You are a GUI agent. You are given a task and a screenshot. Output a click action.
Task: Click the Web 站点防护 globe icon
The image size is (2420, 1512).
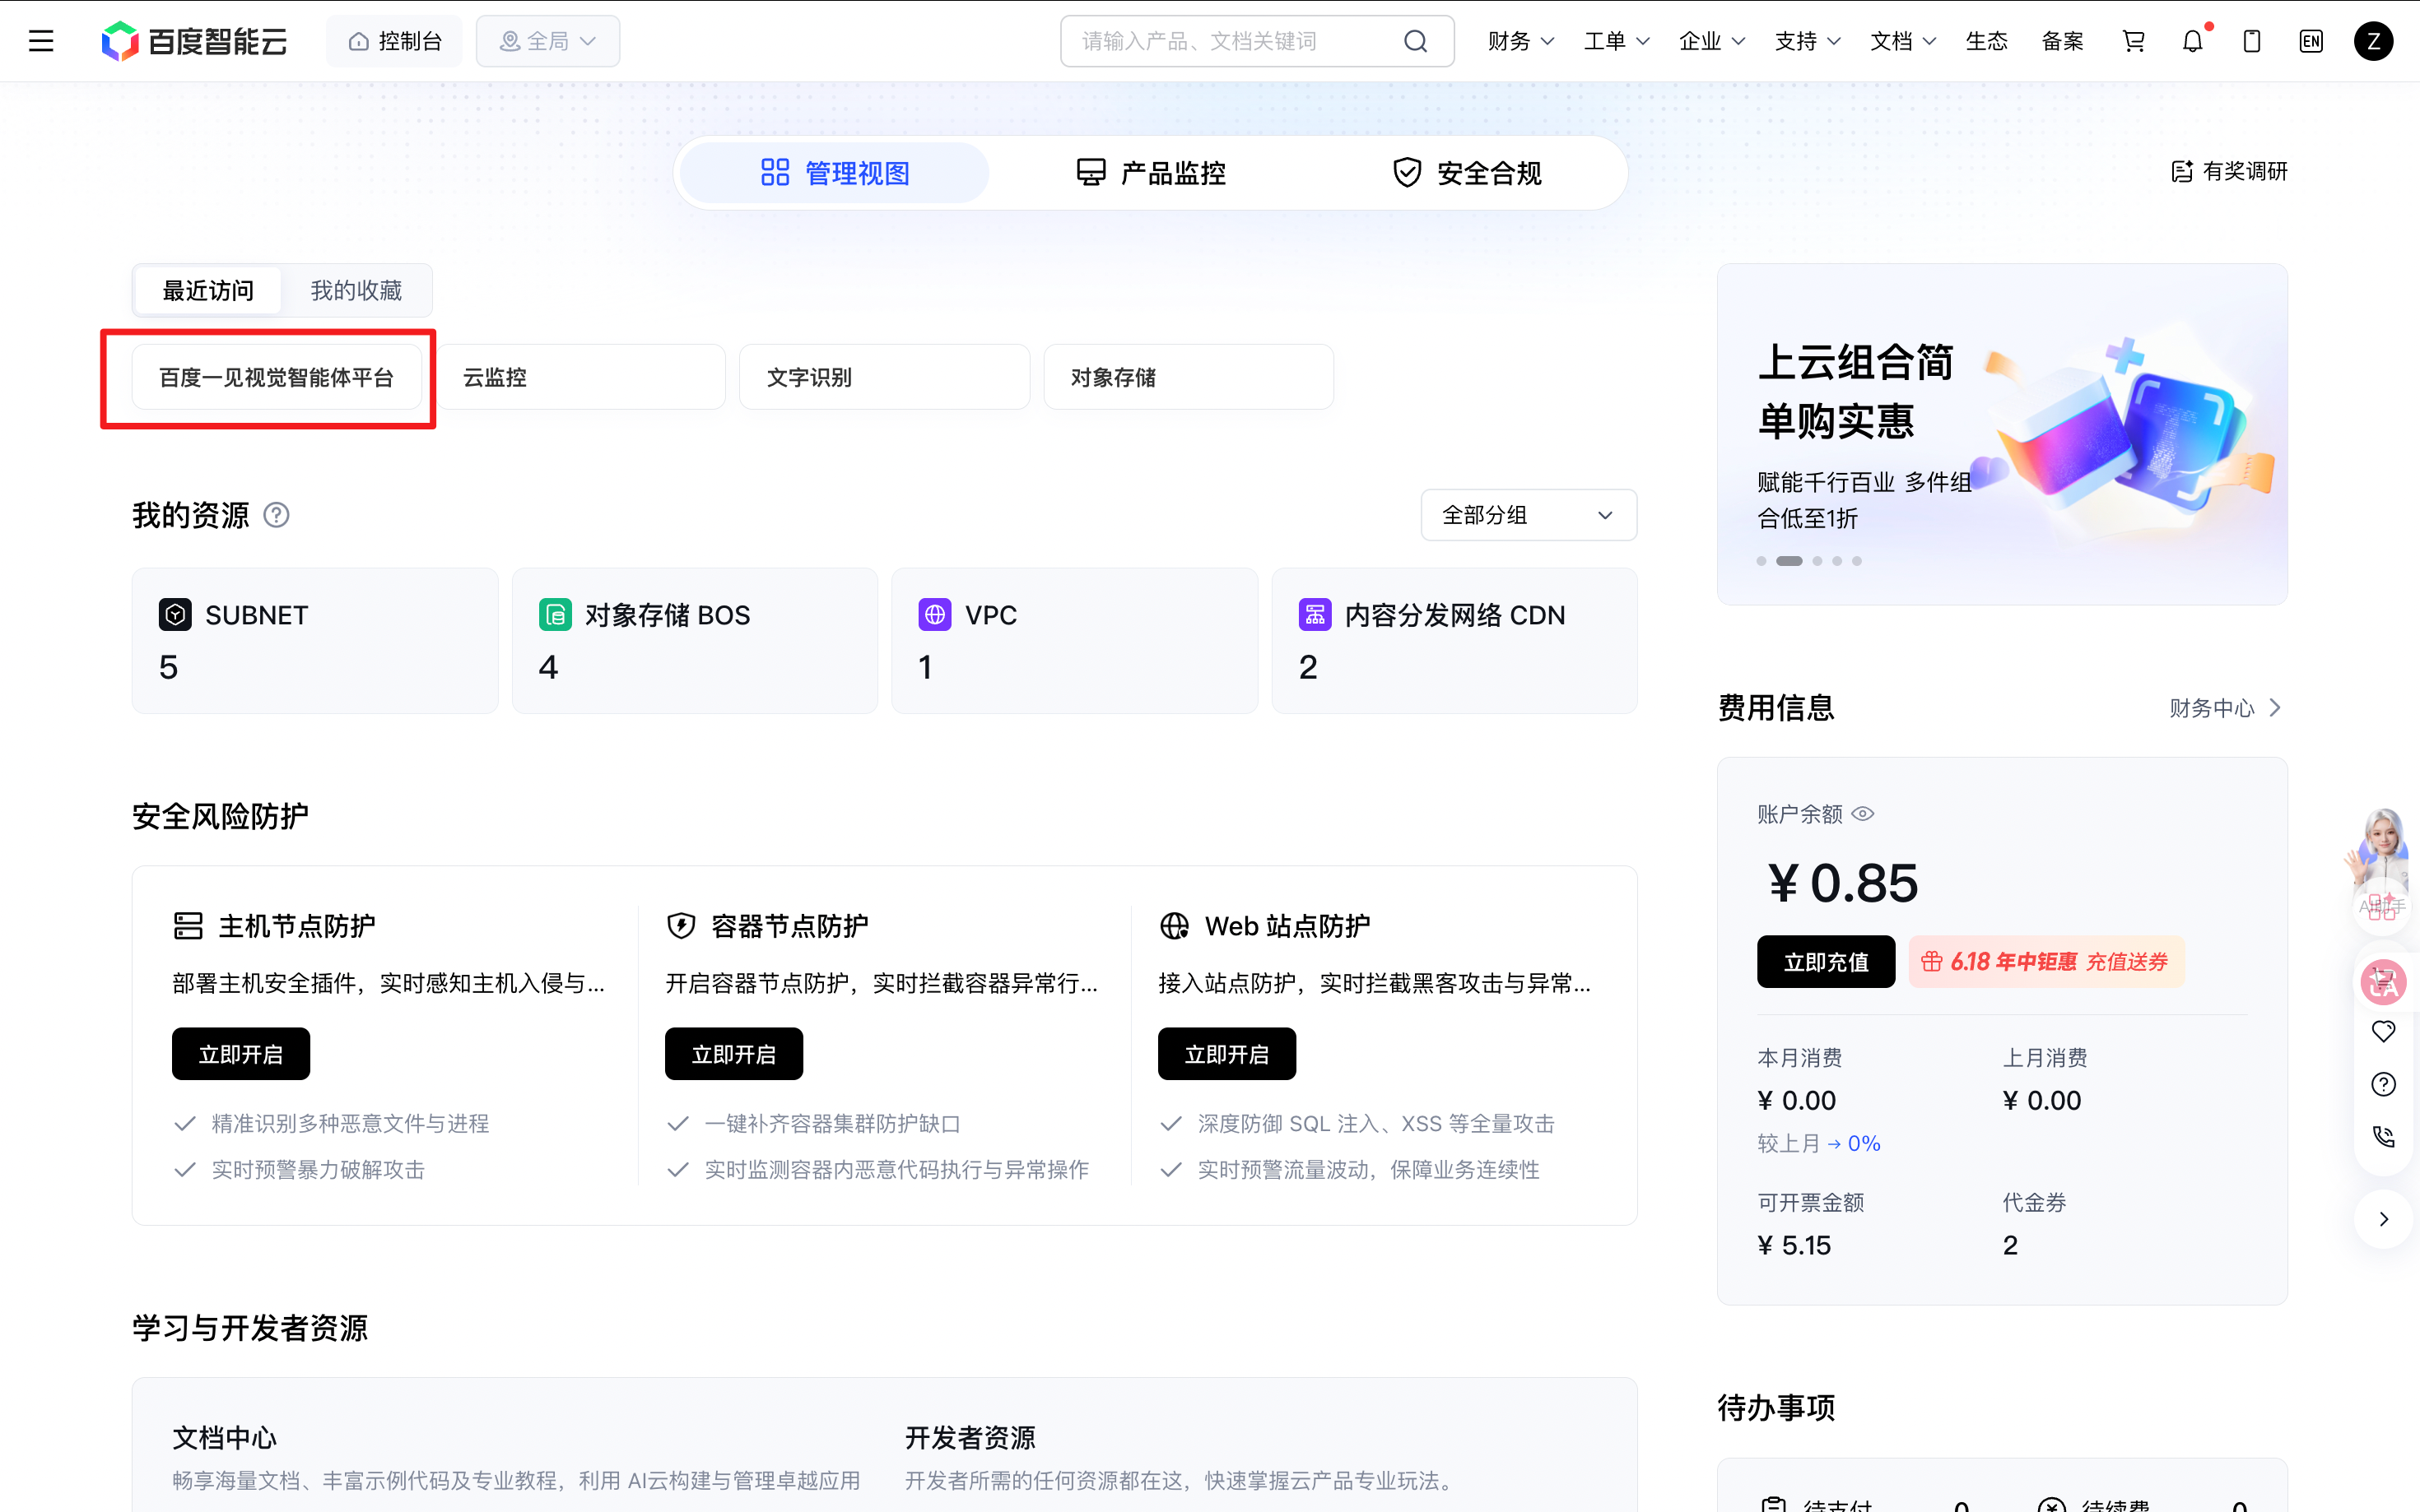[1175, 926]
